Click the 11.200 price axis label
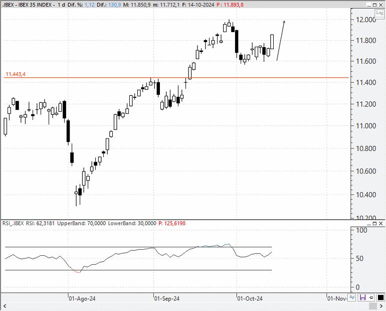 [x=366, y=104]
